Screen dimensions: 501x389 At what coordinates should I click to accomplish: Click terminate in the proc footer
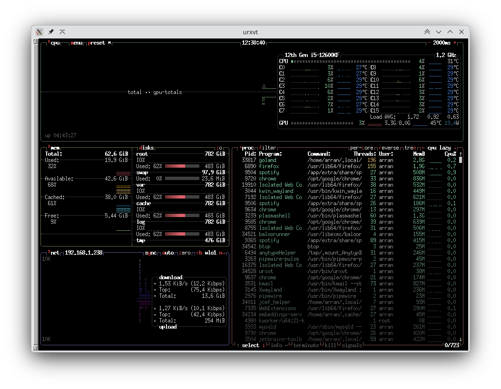pyautogui.click(x=306, y=345)
